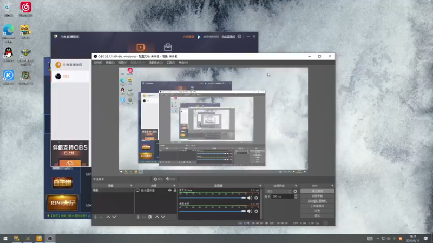This screenshot has width=433, height=243.
Task: Add a new scene with plus icon
Action: (95, 217)
